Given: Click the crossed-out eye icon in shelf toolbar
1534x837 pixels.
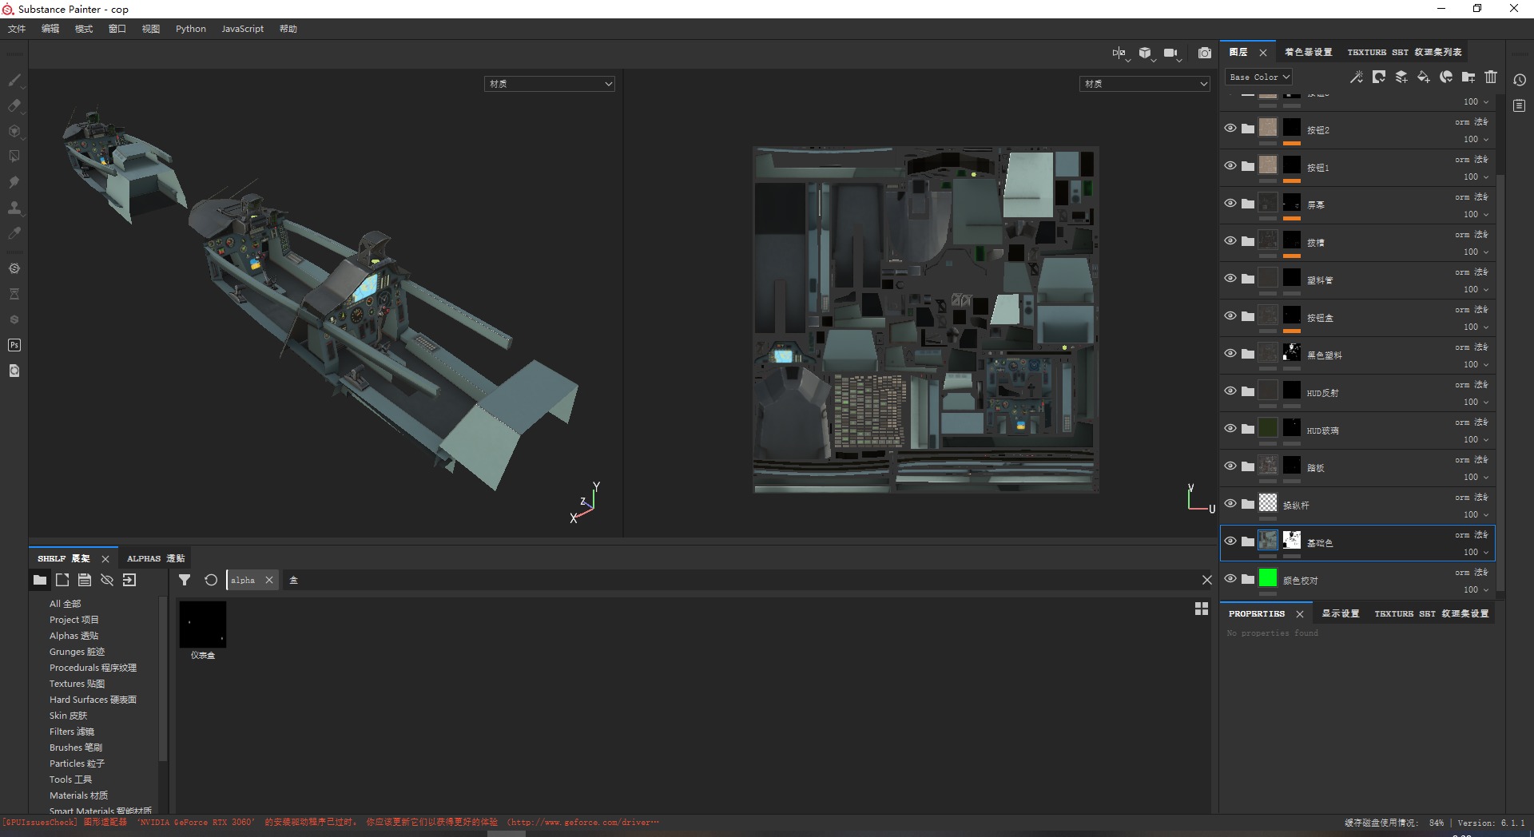Looking at the screenshot, I should pyautogui.click(x=107, y=580).
